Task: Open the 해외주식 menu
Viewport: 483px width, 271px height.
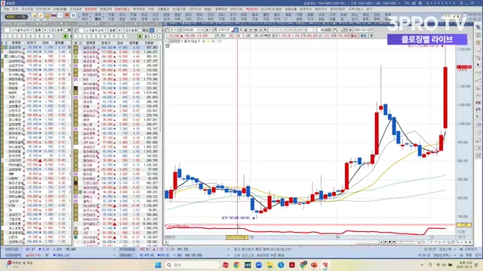Action: point(321,9)
